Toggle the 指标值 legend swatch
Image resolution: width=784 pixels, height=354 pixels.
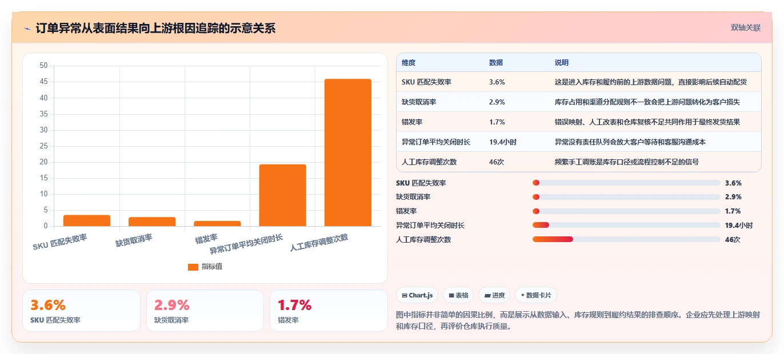(193, 267)
